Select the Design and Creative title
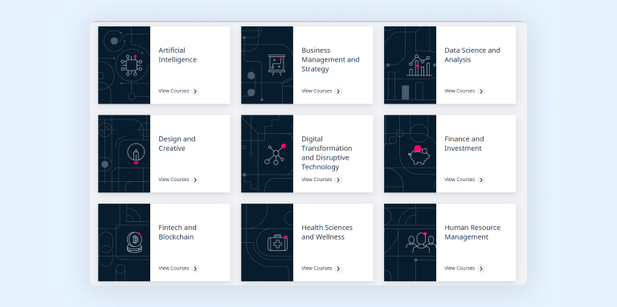 pos(177,143)
